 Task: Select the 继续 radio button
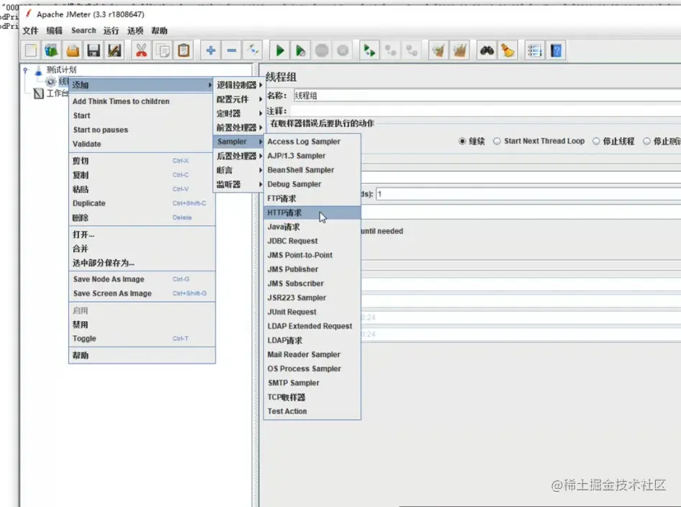pos(462,141)
